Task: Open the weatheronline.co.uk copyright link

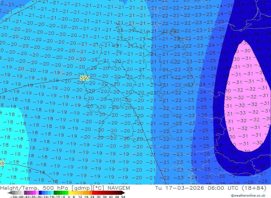Action: pos(248,196)
